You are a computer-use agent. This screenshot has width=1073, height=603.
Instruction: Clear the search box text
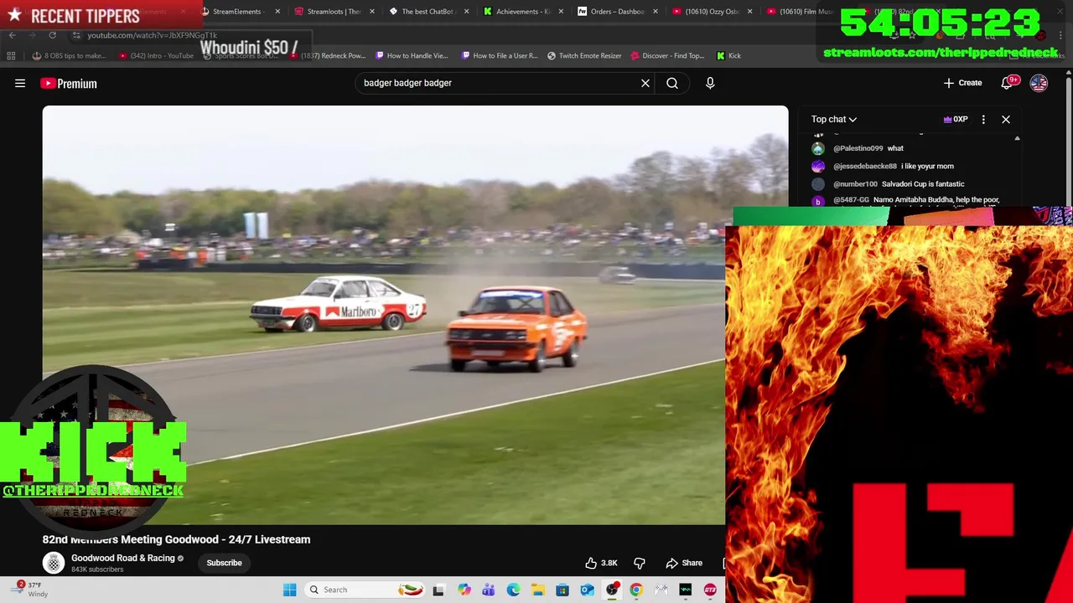point(645,83)
